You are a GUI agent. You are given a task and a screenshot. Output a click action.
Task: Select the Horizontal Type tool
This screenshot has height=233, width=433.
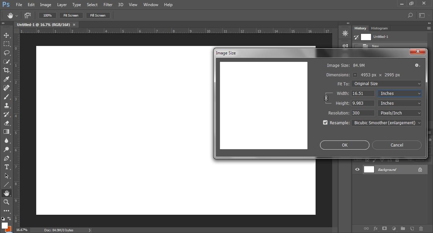coord(6,167)
